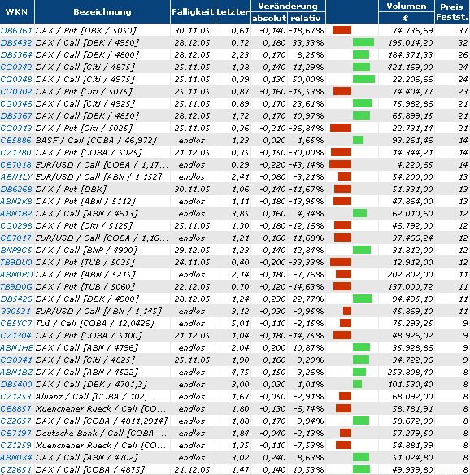Open WKN link CG0341

pyautogui.click(x=16, y=360)
